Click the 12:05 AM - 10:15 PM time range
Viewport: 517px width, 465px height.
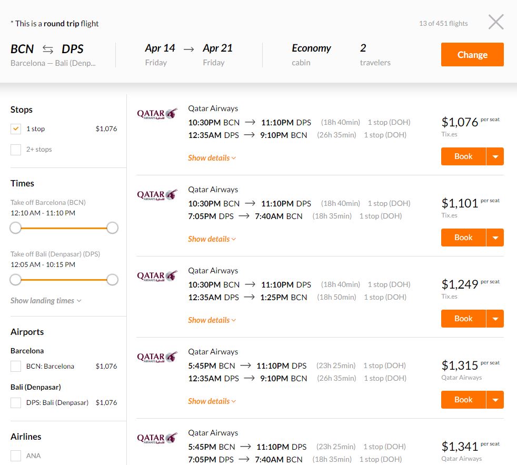(43, 265)
